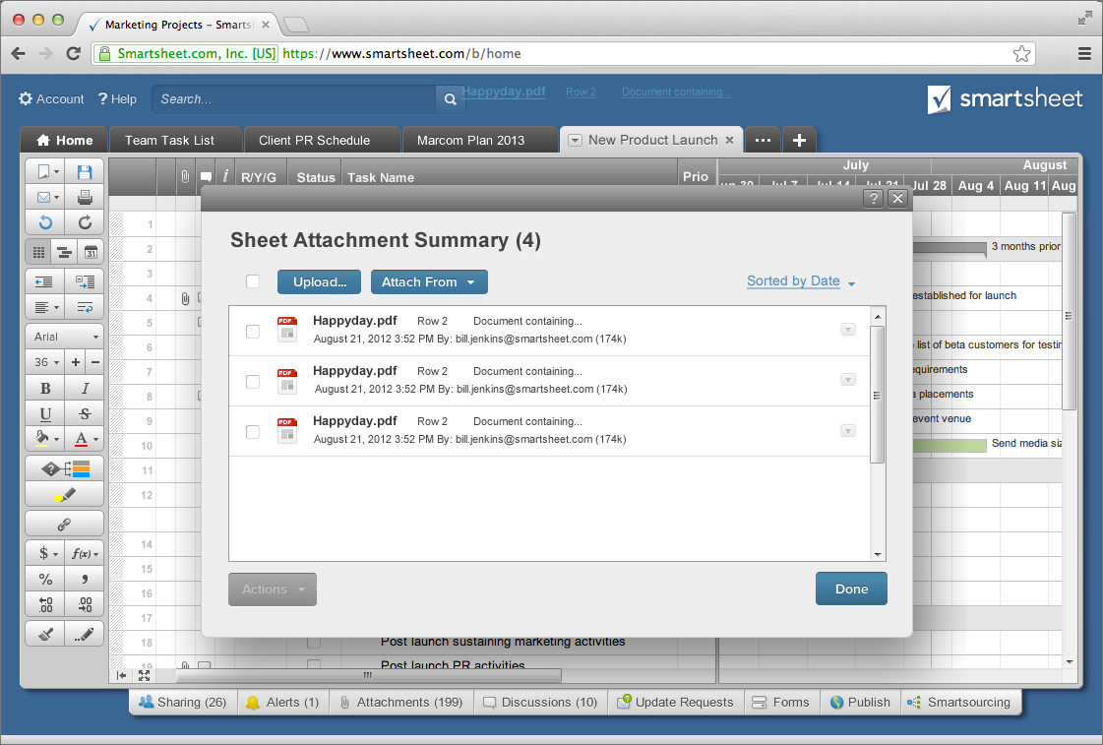Switch to Gantt view icon
Viewport: 1103px width, 745px height.
click(x=64, y=252)
